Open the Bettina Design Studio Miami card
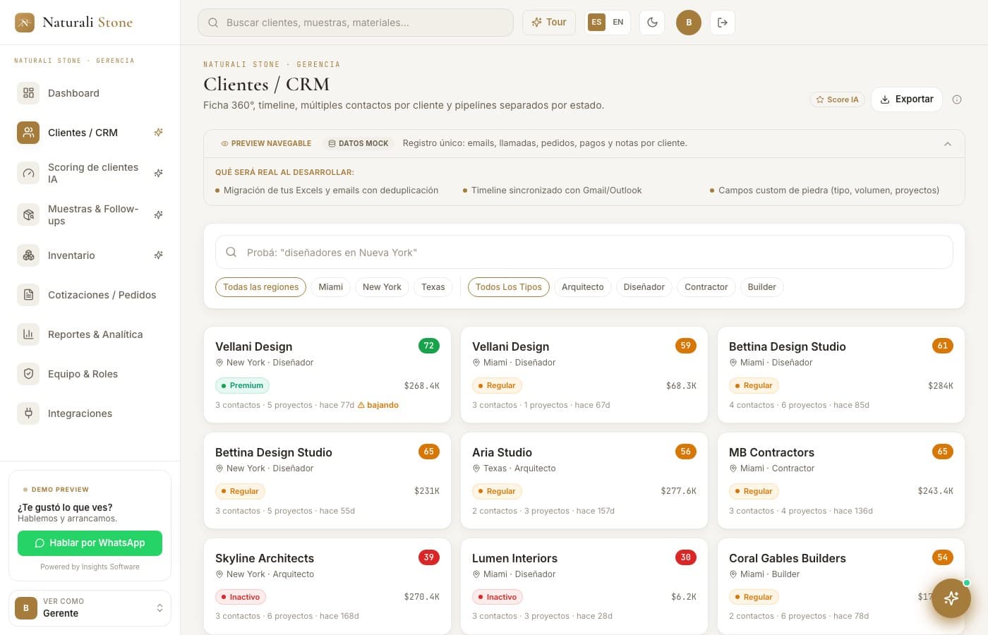 pyautogui.click(x=841, y=375)
